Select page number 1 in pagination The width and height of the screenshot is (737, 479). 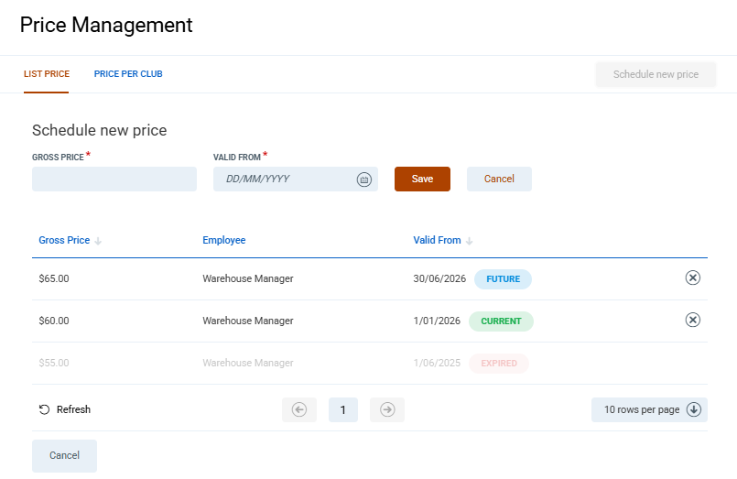click(343, 410)
